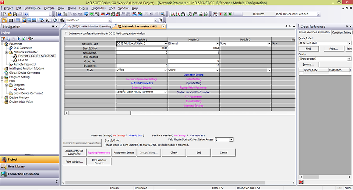
Task: Click the Cancel button
Action: 224,153
